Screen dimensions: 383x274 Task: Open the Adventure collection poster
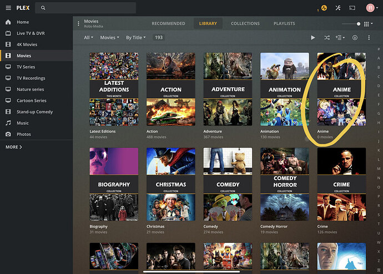[228, 89]
